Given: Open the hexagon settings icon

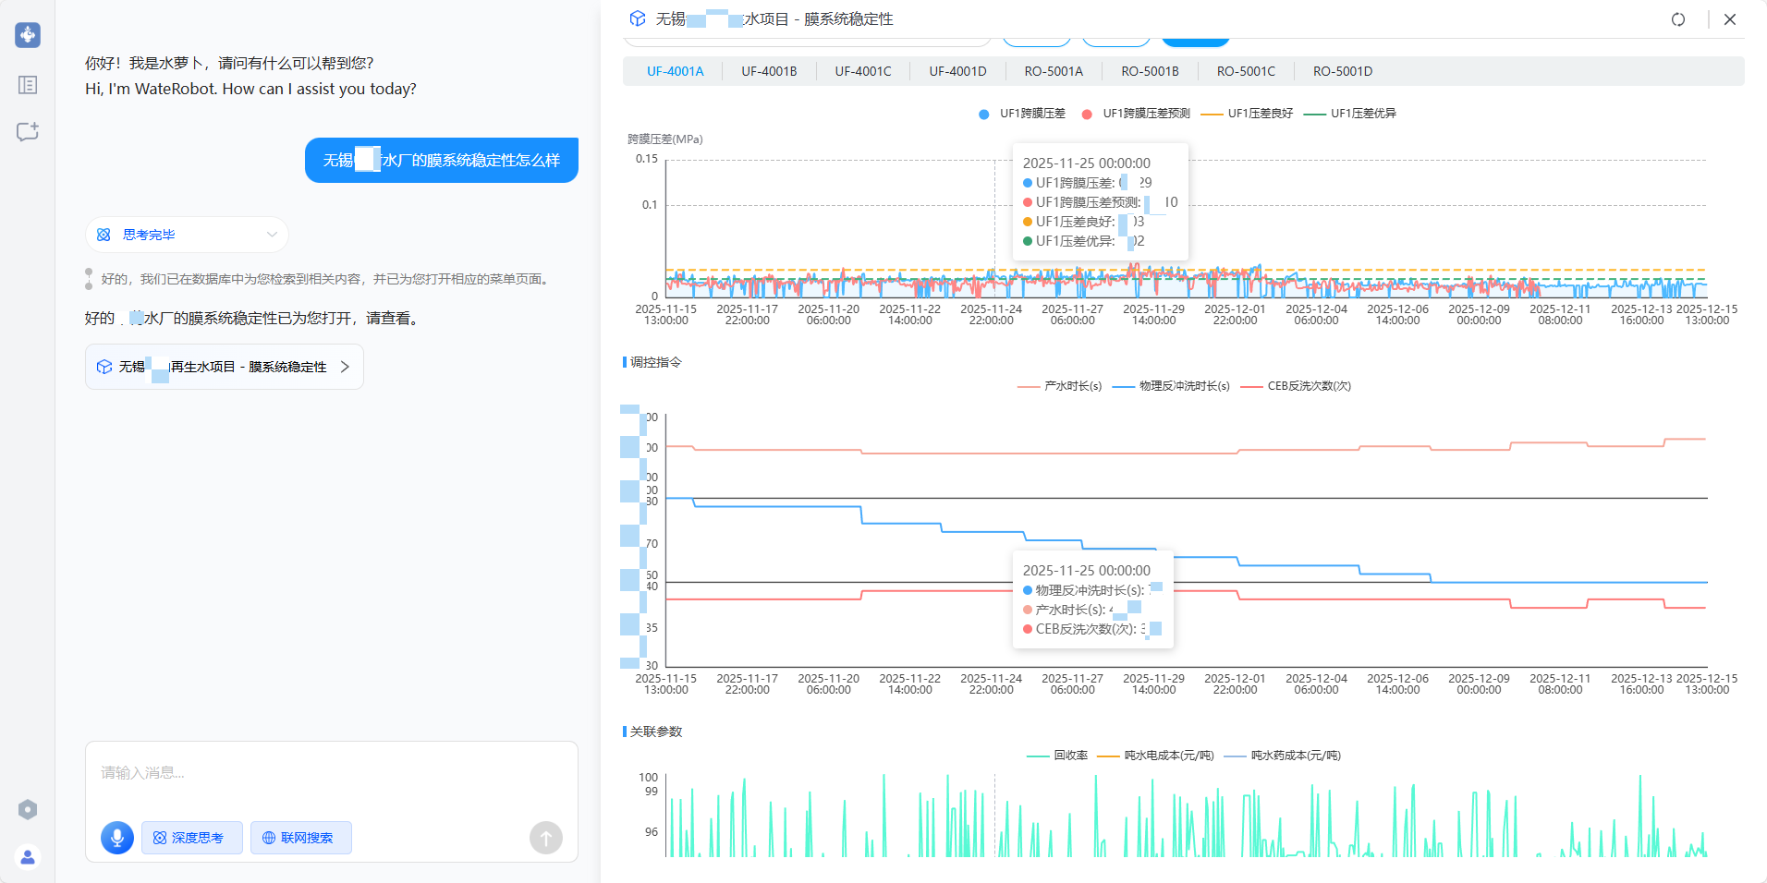Looking at the screenshot, I should tap(28, 810).
